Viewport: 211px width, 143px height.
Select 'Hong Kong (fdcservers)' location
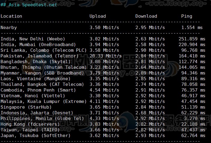pyautogui.click(x=30, y=124)
